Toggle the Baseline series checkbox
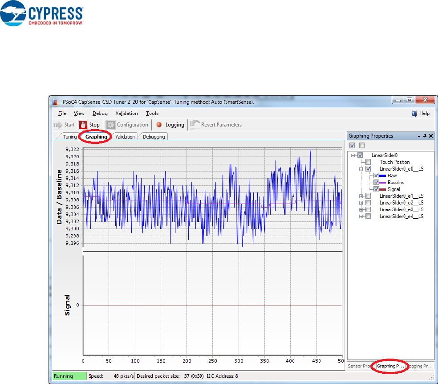The width and height of the screenshot is (438, 384). 376,183
